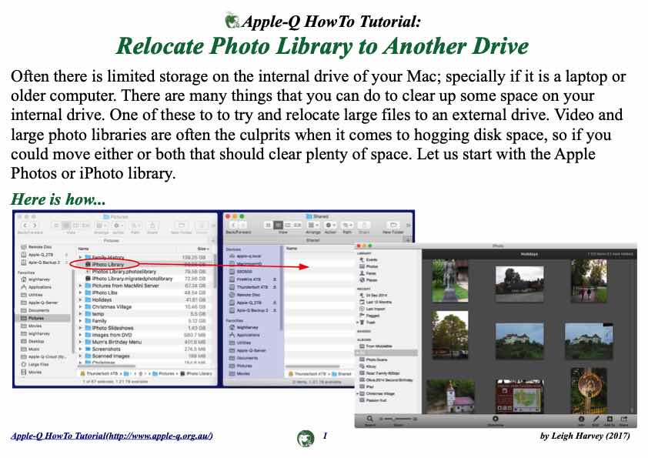
Task: Expand Holidays folder in Pictures window list
Action: [81, 299]
